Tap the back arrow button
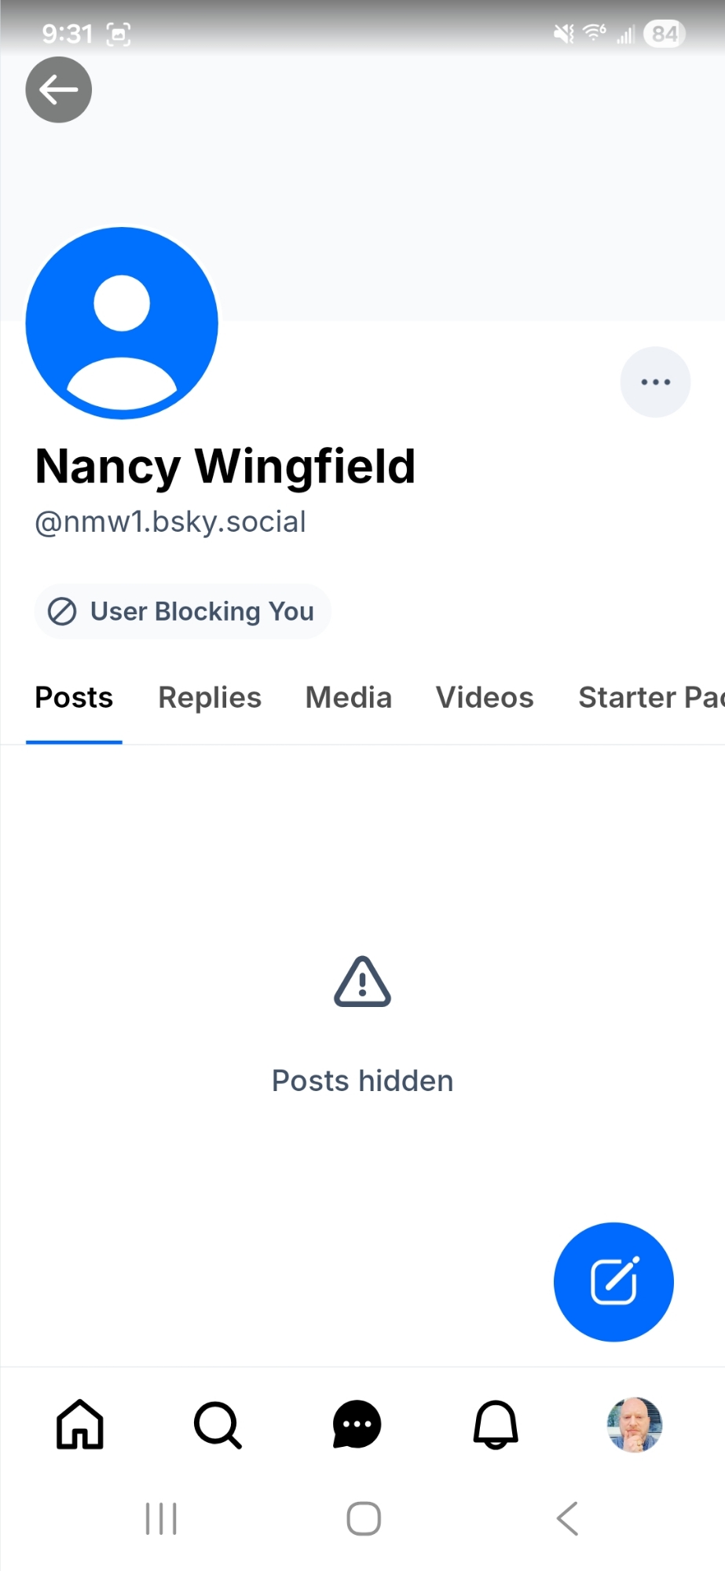725x1571 pixels. 59,90
